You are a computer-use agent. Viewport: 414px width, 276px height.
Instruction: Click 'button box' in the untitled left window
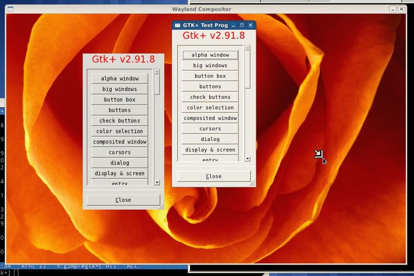point(120,99)
